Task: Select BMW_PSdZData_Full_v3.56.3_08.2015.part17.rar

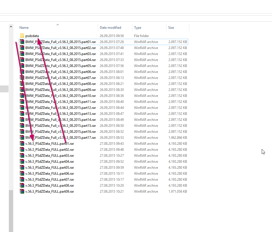Action: click(60, 137)
